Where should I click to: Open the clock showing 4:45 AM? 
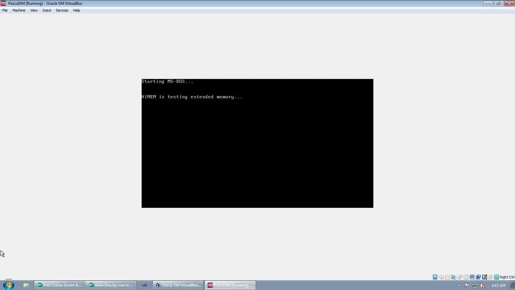(x=498, y=285)
